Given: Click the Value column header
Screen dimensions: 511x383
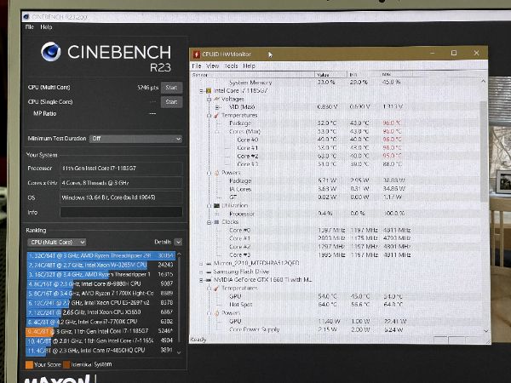Looking at the screenshot, I should click(330, 75).
